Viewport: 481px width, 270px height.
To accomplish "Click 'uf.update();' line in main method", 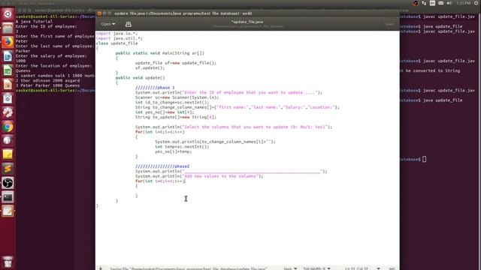I will (x=150, y=68).
